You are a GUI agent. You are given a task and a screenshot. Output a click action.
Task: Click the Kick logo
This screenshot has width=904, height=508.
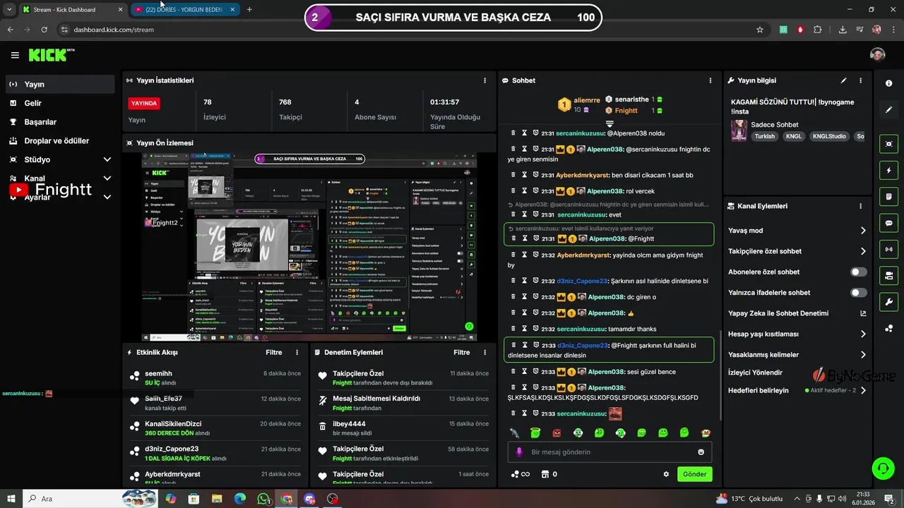(52, 55)
